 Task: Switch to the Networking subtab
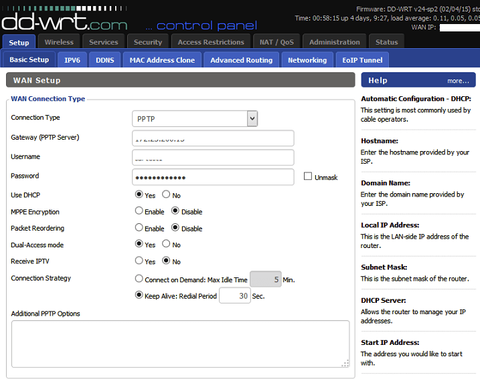point(307,59)
